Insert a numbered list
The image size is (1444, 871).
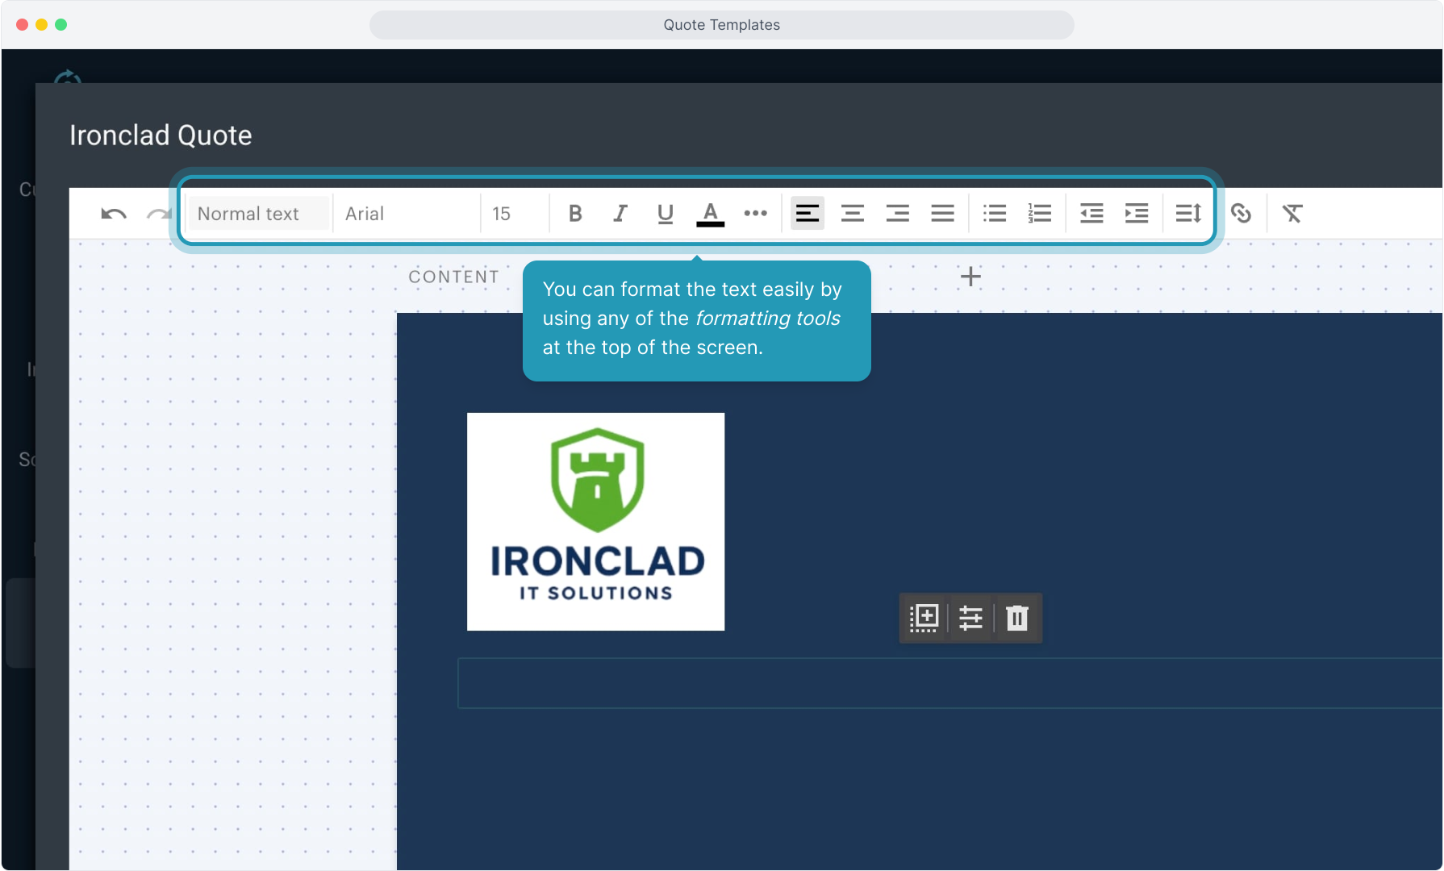click(1040, 214)
